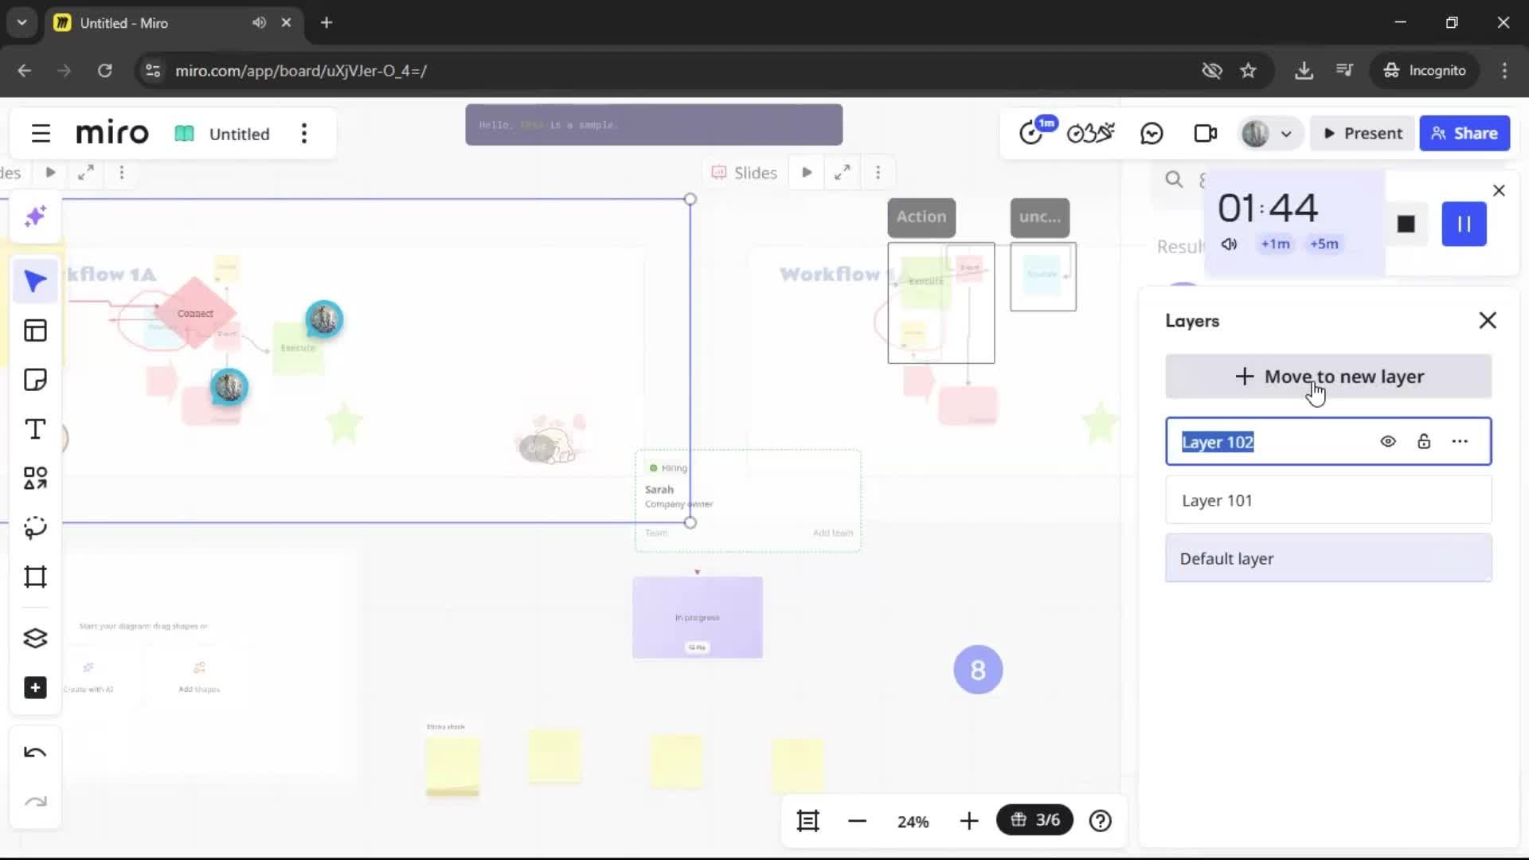Viewport: 1529px width, 860px height.
Task: Click the Share button
Action: 1464,133
